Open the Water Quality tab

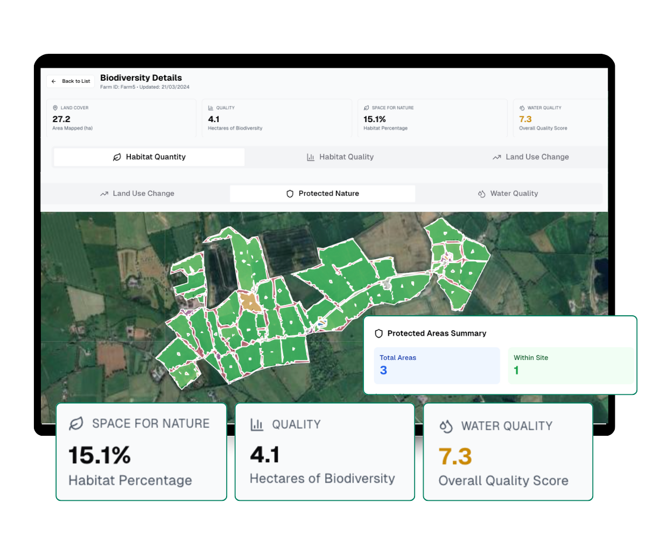tap(508, 194)
